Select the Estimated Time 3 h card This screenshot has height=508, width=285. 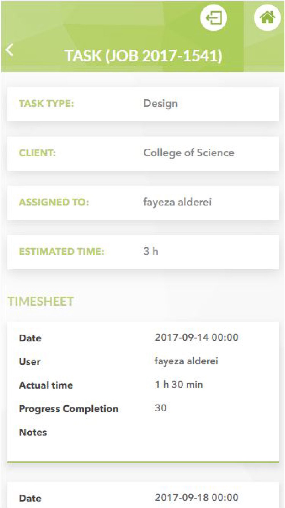143,252
